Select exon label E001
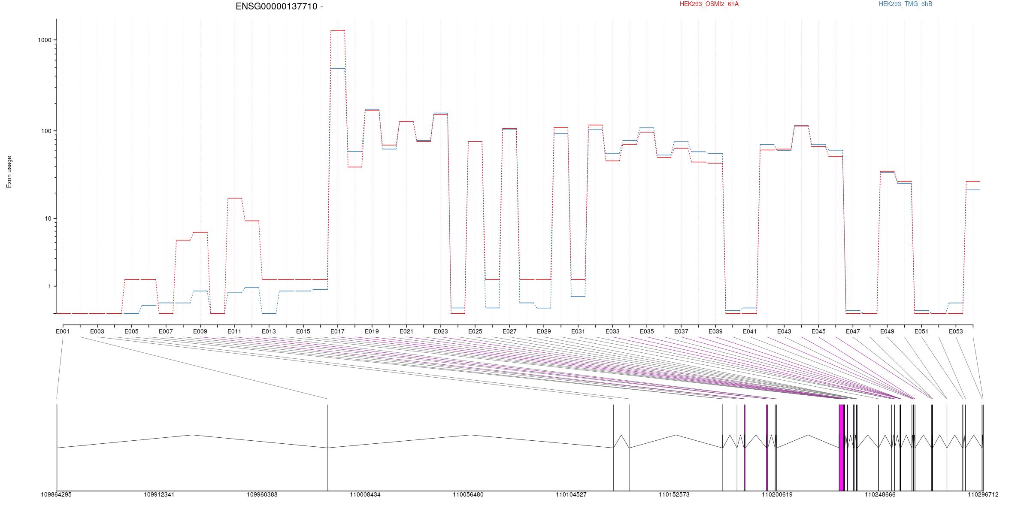 click(x=63, y=331)
